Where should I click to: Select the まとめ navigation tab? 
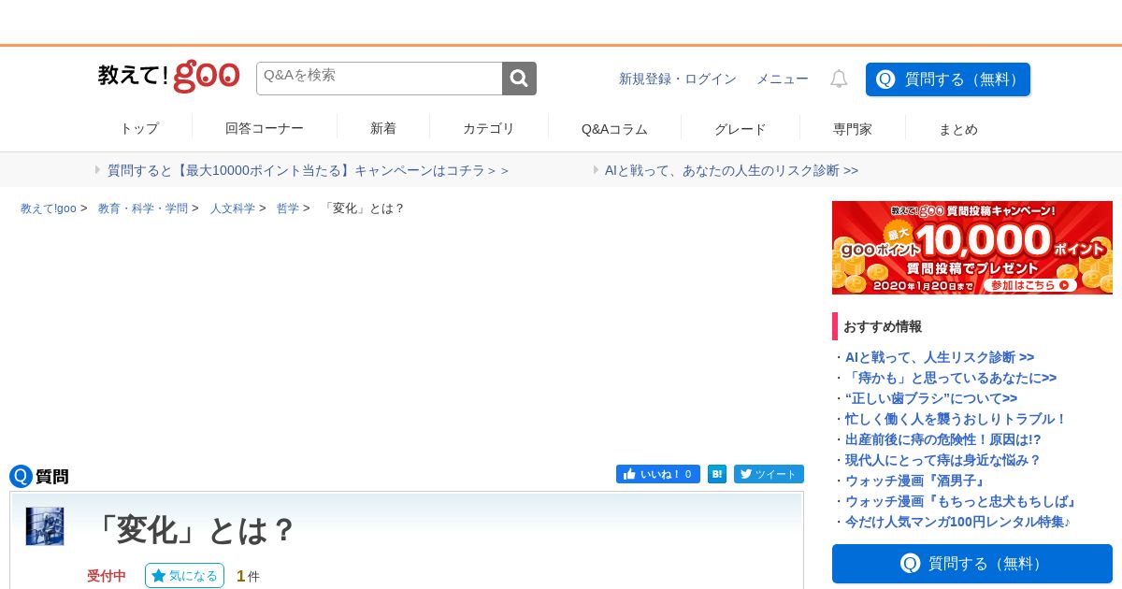958,129
